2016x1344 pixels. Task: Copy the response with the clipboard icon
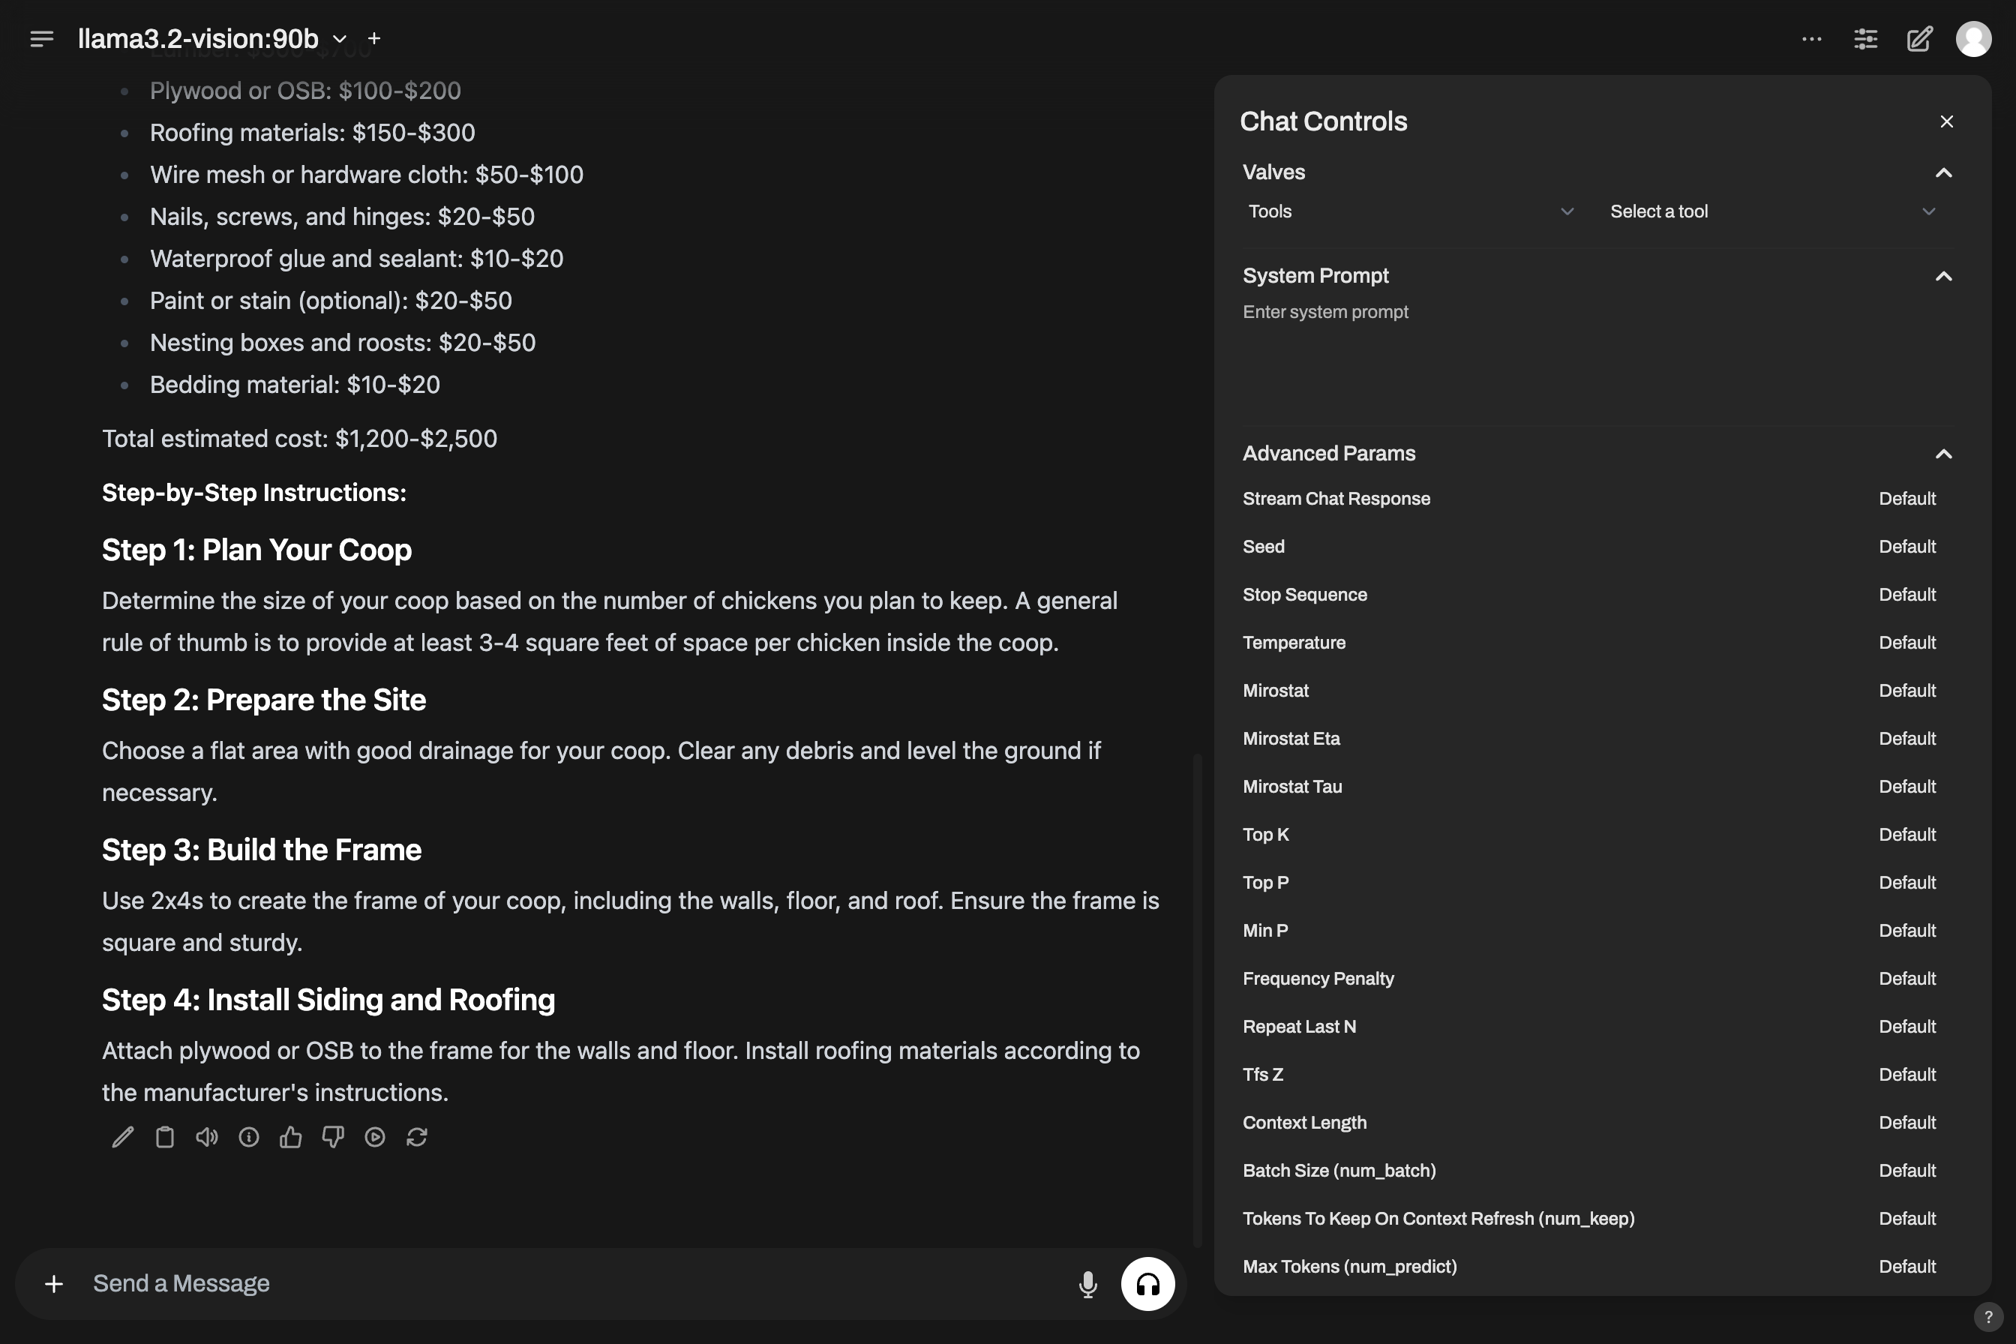point(164,1136)
